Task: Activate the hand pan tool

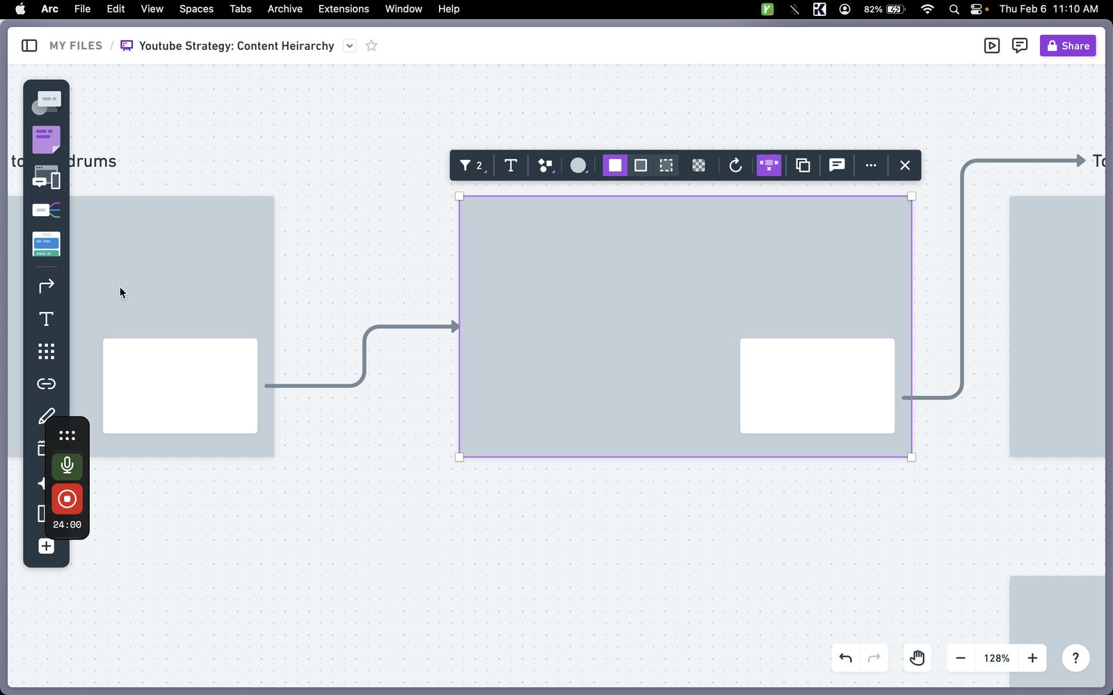Action: (x=917, y=658)
